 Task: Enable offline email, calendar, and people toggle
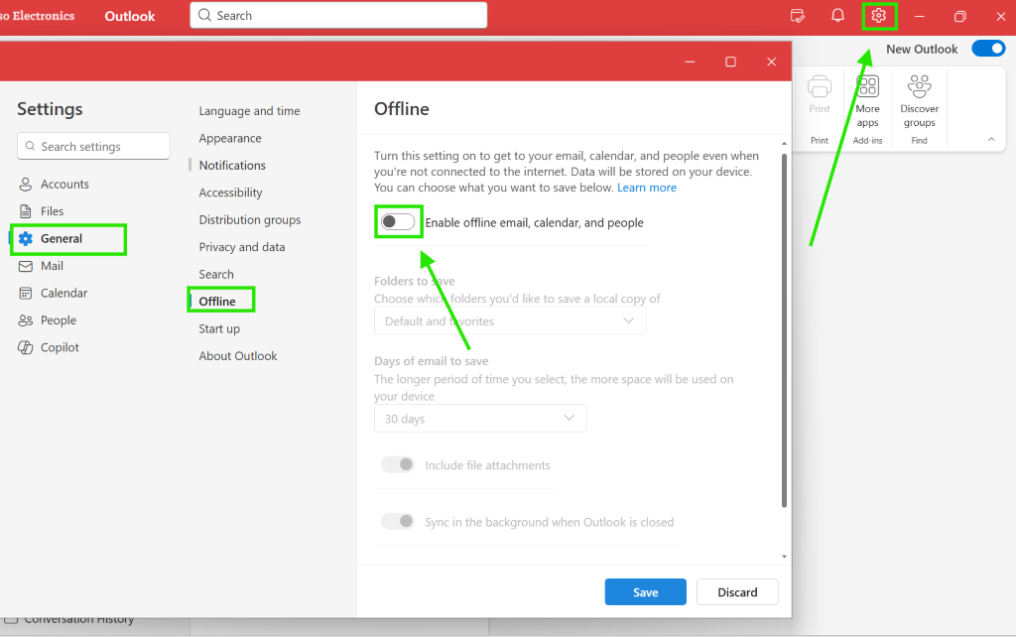[398, 222]
